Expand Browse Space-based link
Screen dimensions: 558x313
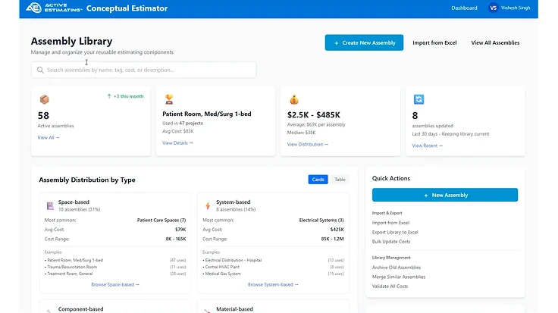click(x=115, y=285)
